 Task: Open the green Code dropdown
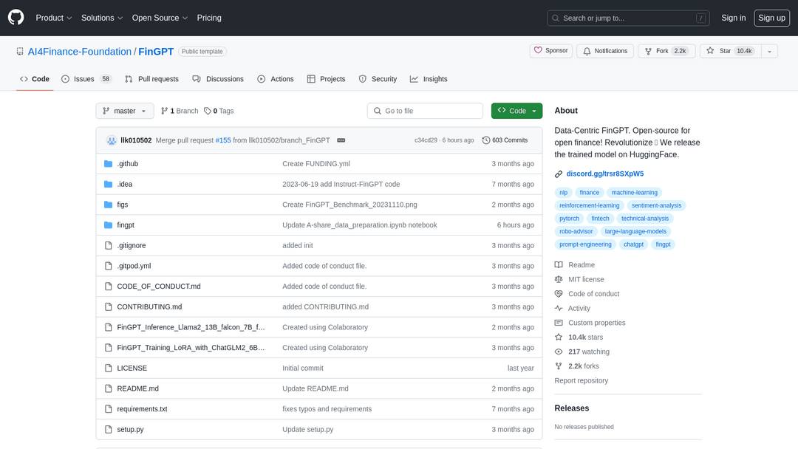pyautogui.click(x=516, y=111)
